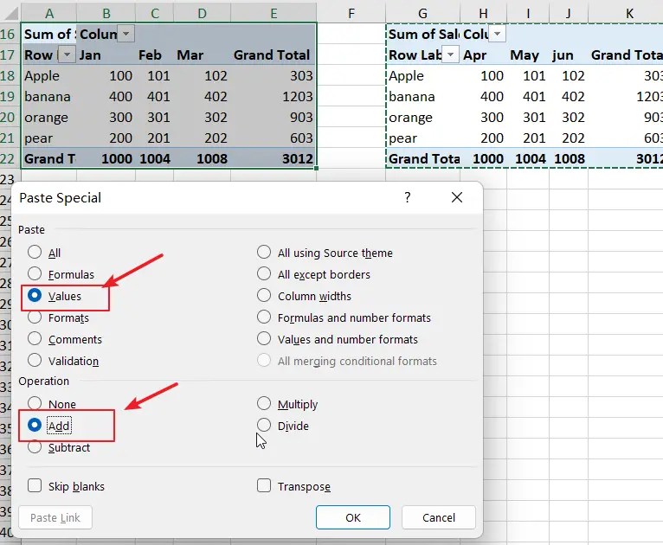Image resolution: width=663 pixels, height=545 pixels.
Task: Click the jun column heading cell
Action: [x=569, y=54]
